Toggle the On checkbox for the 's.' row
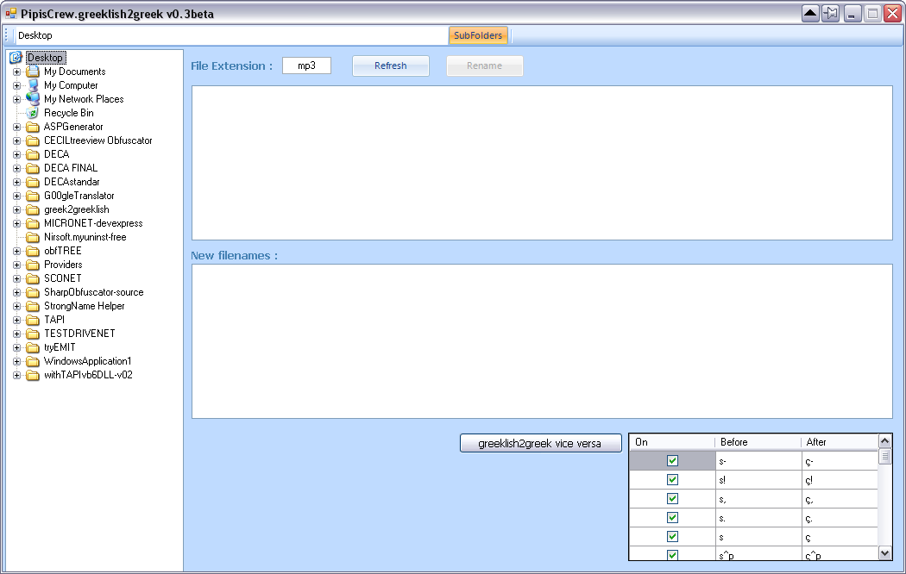 click(x=672, y=517)
